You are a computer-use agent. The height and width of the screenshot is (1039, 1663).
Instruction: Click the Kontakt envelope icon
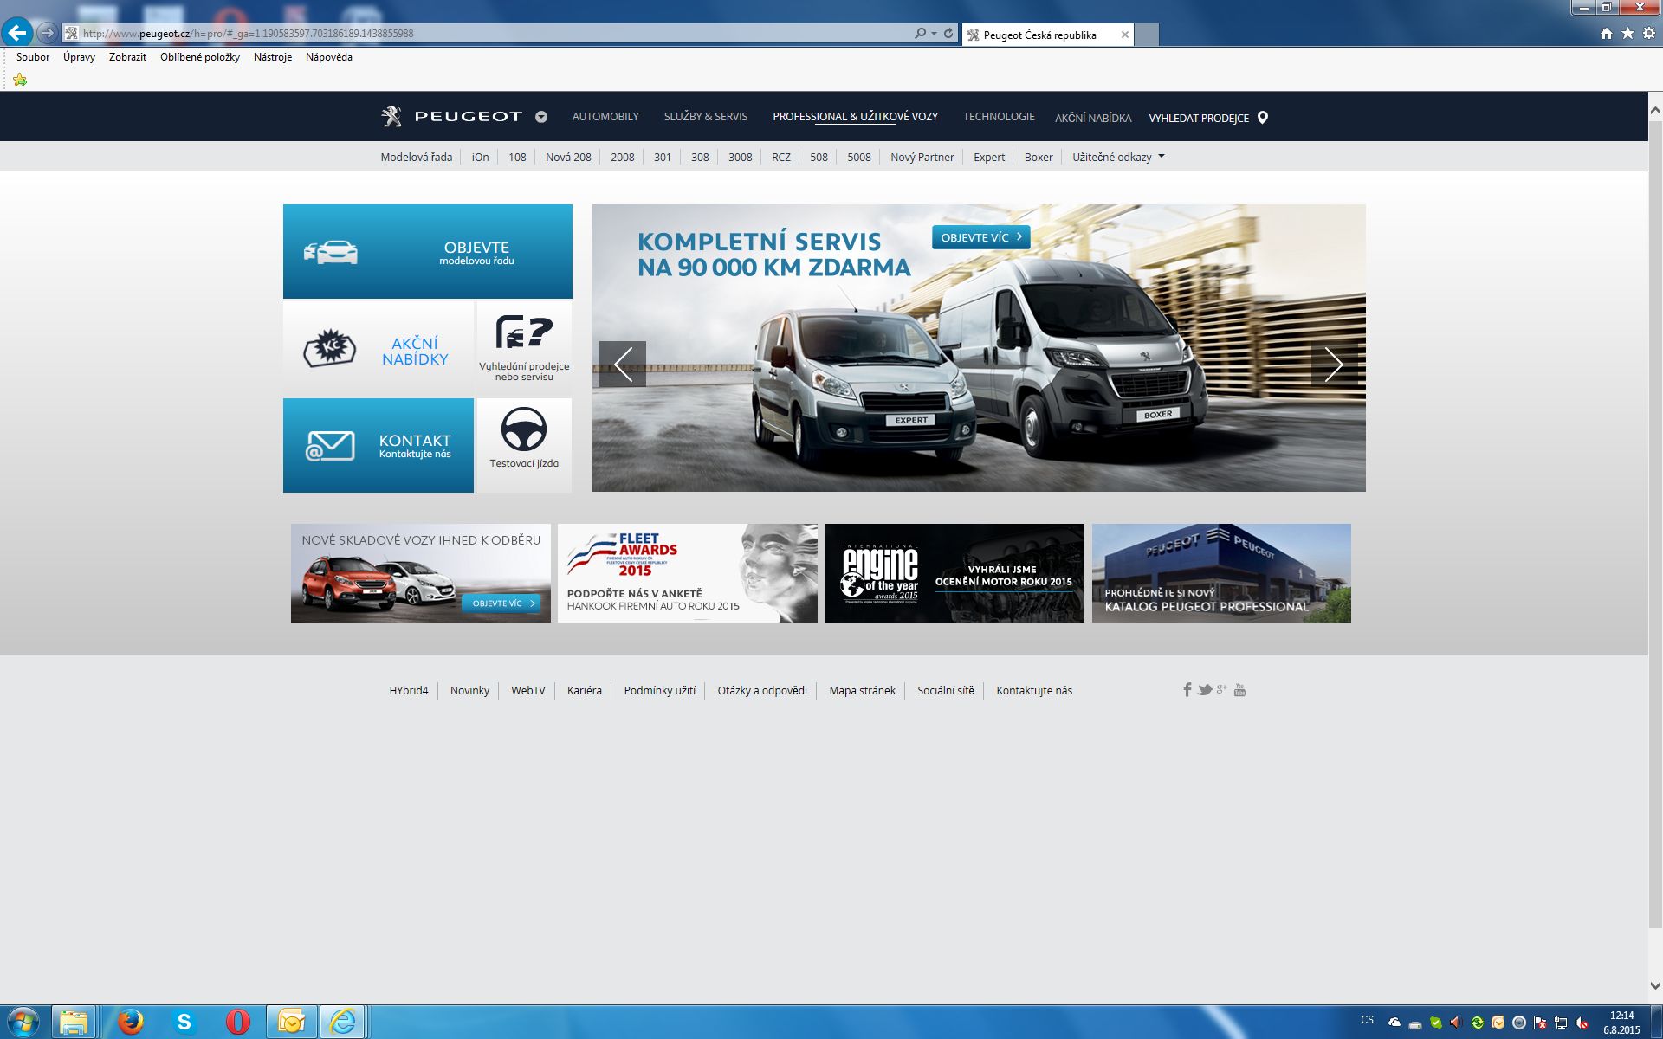[x=330, y=446]
